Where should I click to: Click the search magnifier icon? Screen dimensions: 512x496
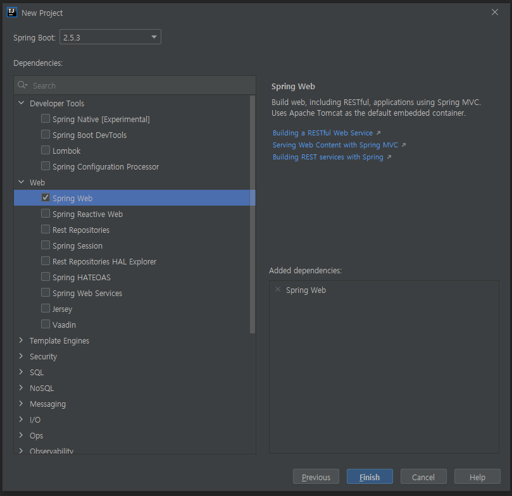pyautogui.click(x=22, y=85)
